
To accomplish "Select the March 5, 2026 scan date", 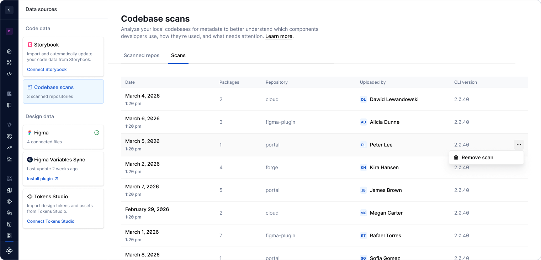I will [142, 141].
